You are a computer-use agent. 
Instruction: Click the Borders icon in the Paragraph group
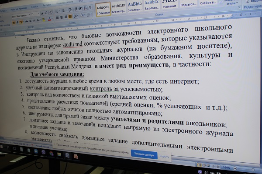coord(88,15)
